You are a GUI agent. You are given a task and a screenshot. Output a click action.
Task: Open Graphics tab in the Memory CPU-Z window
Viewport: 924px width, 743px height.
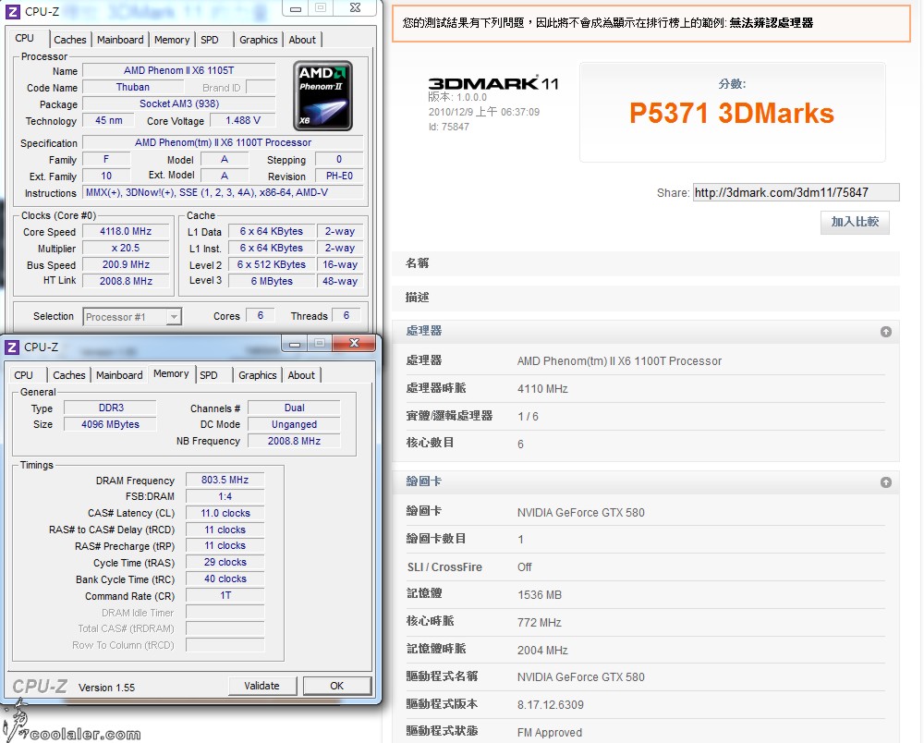pyautogui.click(x=258, y=375)
